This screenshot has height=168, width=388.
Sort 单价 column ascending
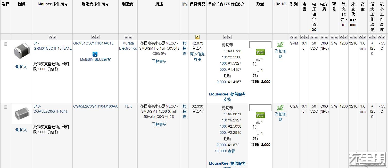[x=225, y=37]
